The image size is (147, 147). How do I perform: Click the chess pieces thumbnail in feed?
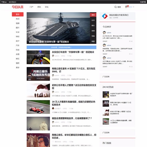click(x=38, y=90)
